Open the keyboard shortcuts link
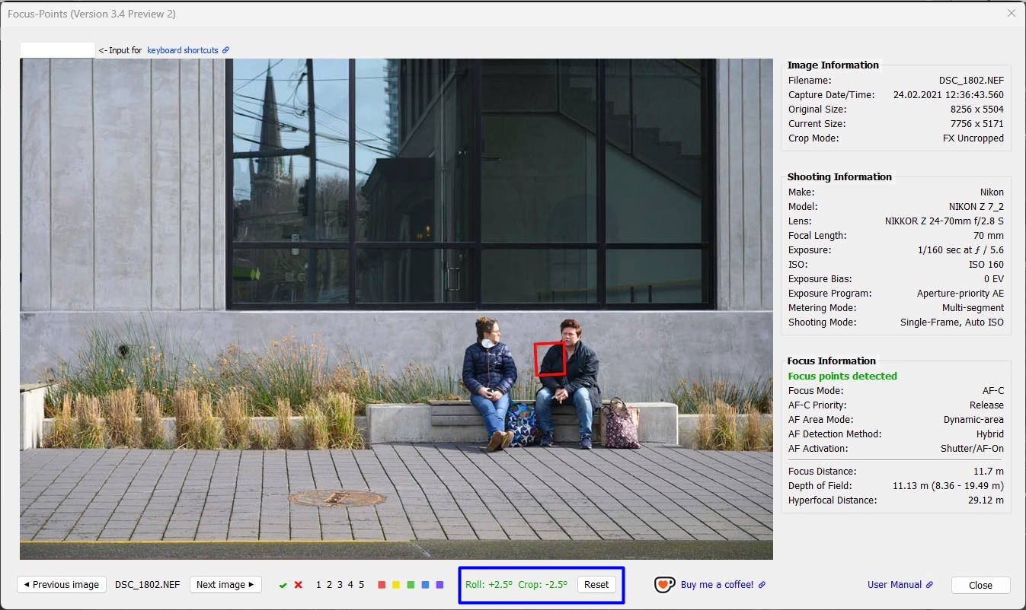The image size is (1026, 610). (183, 50)
